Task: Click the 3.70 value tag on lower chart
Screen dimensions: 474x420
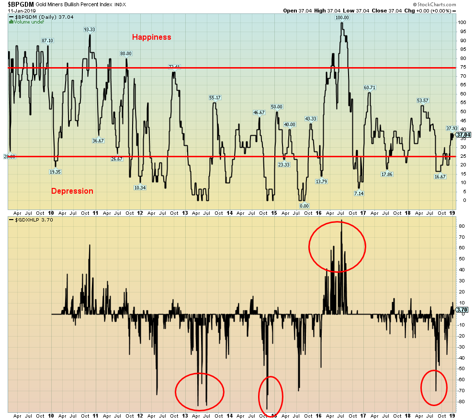Action: tap(462, 310)
